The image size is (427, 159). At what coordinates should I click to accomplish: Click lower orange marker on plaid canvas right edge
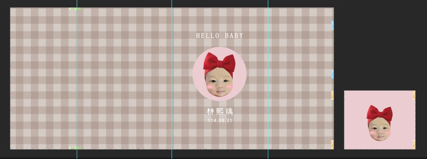(332, 144)
